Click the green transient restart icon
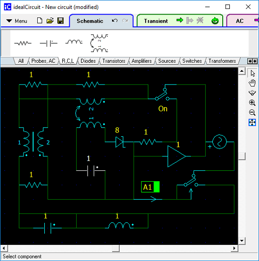The width and height of the screenshot is (259, 261). (x=215, y=21)
